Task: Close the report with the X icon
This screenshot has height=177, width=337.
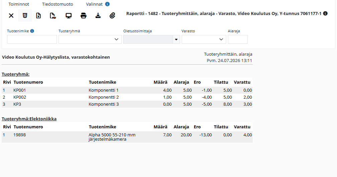Action: click(11, 16)
